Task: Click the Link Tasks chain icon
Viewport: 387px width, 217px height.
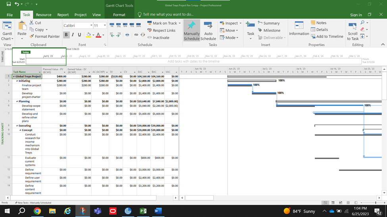Action: pos(136,35)
